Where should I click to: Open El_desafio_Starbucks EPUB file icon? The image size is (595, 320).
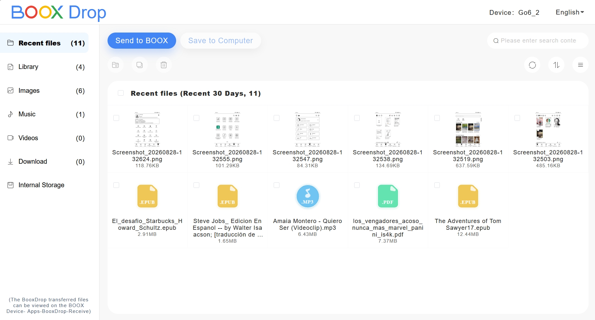click(147, 196)
